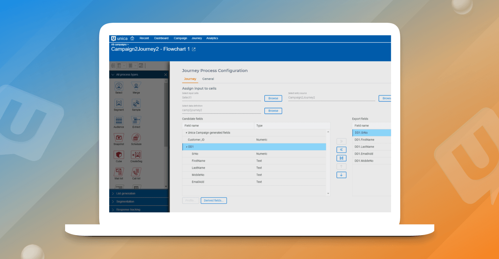Browse for entry source

385,98
